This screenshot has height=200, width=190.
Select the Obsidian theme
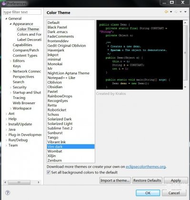click(x=55, y=87)
